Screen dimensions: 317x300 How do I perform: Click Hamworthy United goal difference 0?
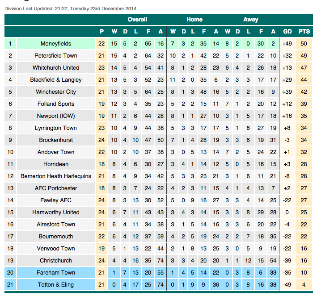point(287,212)
